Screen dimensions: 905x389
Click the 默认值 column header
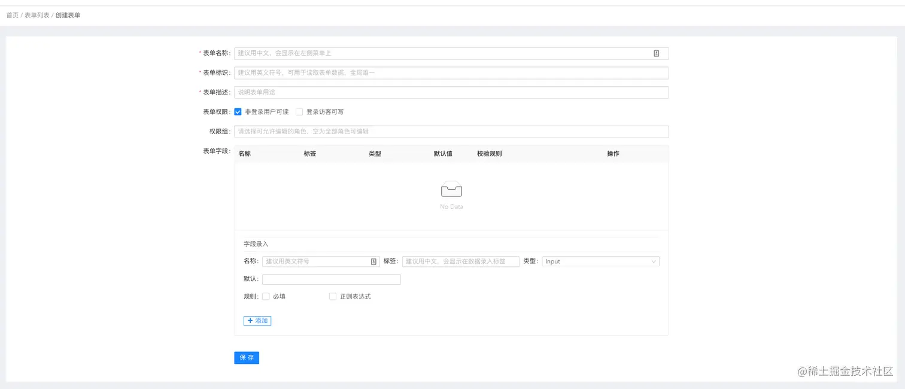pyautogui.click(x=443, y=154)
